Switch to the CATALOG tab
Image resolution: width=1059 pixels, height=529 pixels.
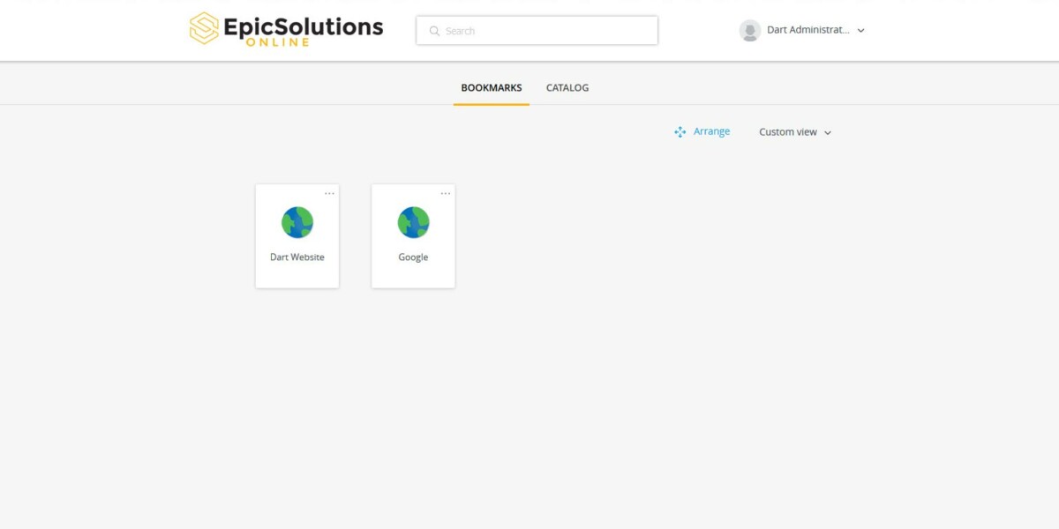click(567, 87)
